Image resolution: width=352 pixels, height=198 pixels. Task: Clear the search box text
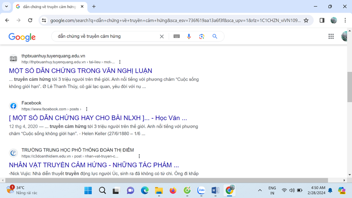162,36
